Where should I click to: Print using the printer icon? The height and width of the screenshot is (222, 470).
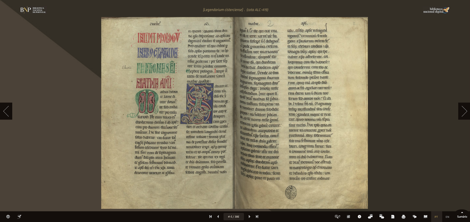click(404, 217)
